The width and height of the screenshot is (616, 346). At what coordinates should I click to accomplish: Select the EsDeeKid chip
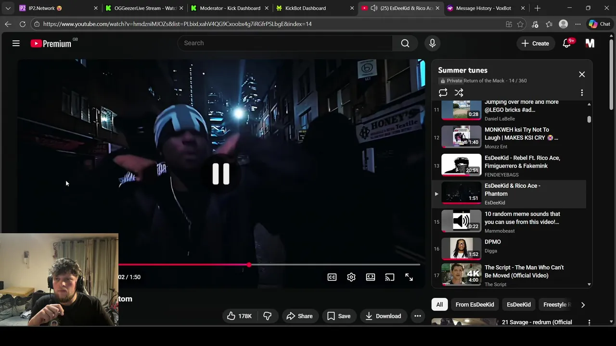[x=519, y=305]
